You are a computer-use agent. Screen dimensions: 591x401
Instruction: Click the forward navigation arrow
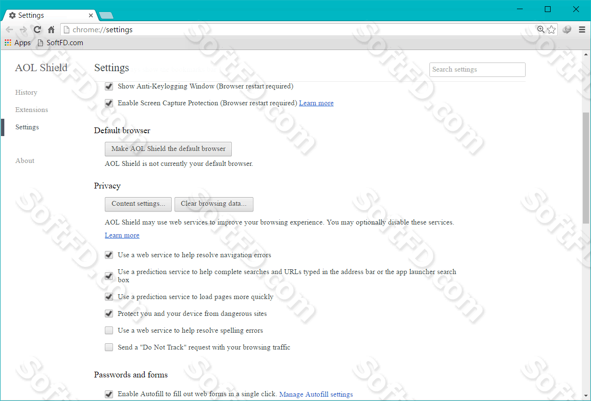coord(23,30)
